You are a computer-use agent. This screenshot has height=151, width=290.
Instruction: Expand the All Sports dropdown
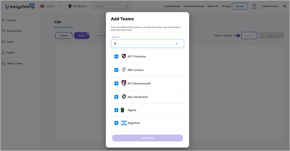coord(78,6)
